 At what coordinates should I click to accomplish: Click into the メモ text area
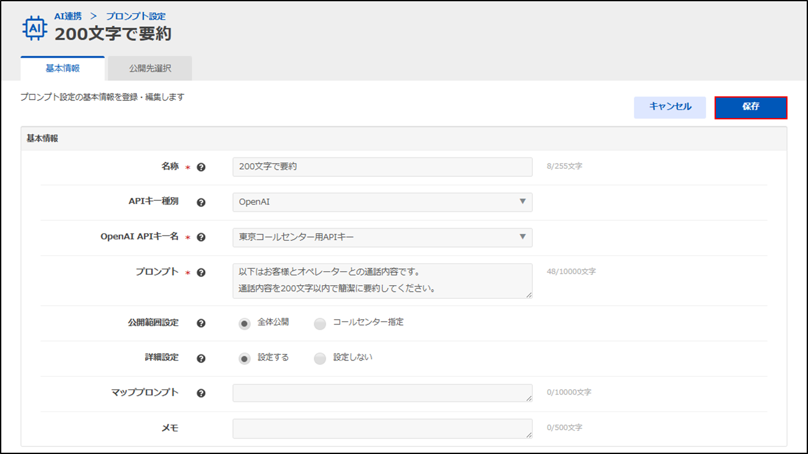382,428
